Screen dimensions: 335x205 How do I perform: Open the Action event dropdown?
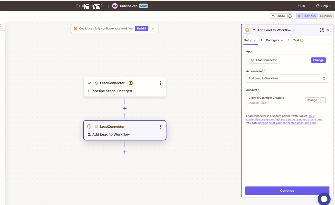[x=287, y=79]
